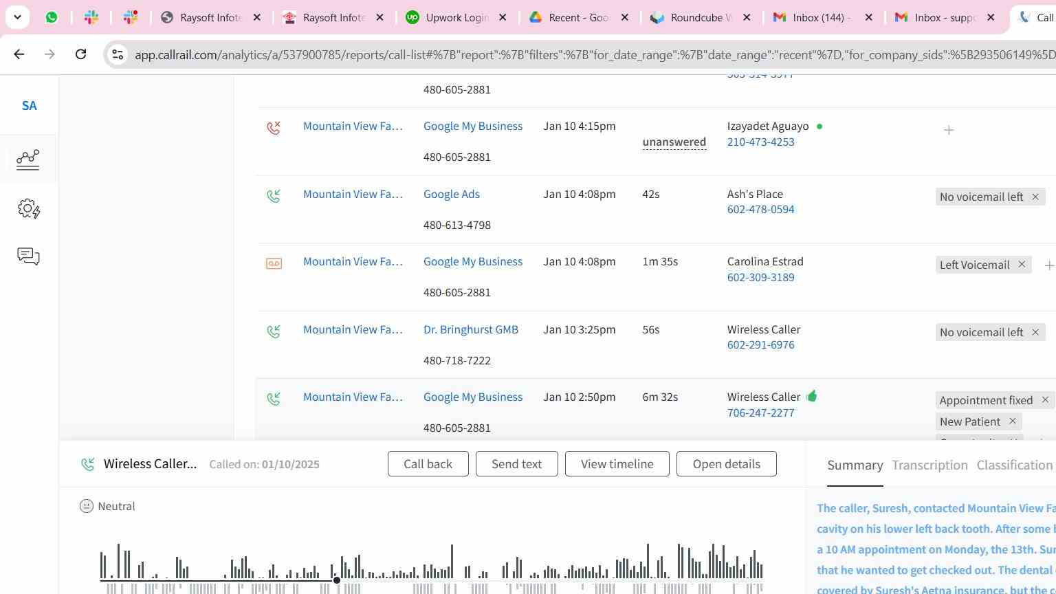Open Dr. Bringhurst GMB source link
This screenshot has width=1056, height=594.
[x=471, y=329]
